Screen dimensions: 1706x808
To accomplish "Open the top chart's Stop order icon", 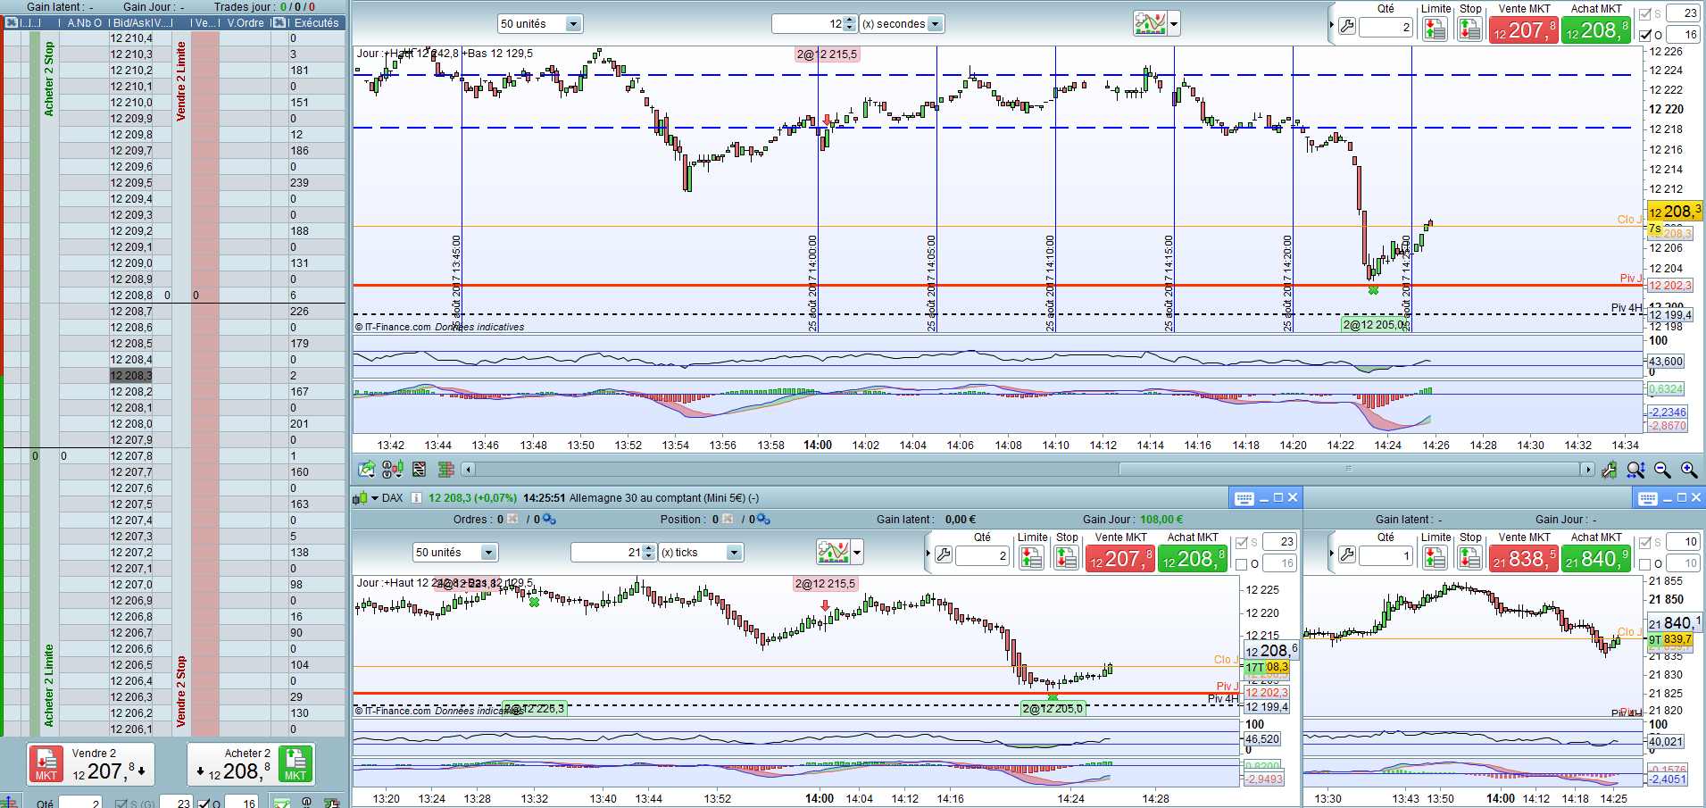I will point(1469,29).
